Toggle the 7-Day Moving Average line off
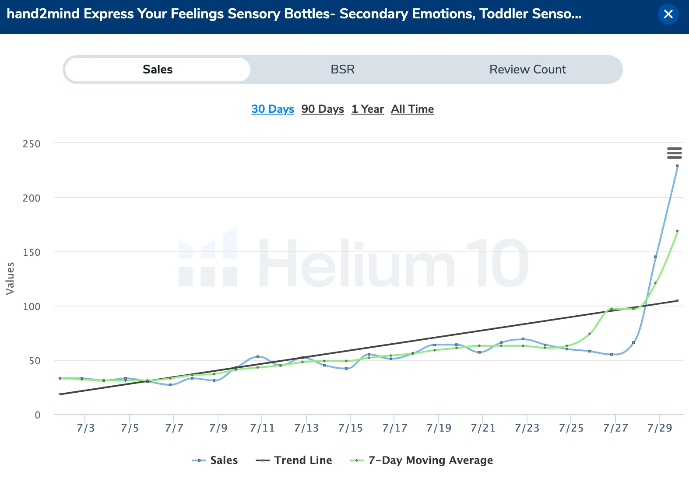 pyautogui.click(x=430, y=460)
